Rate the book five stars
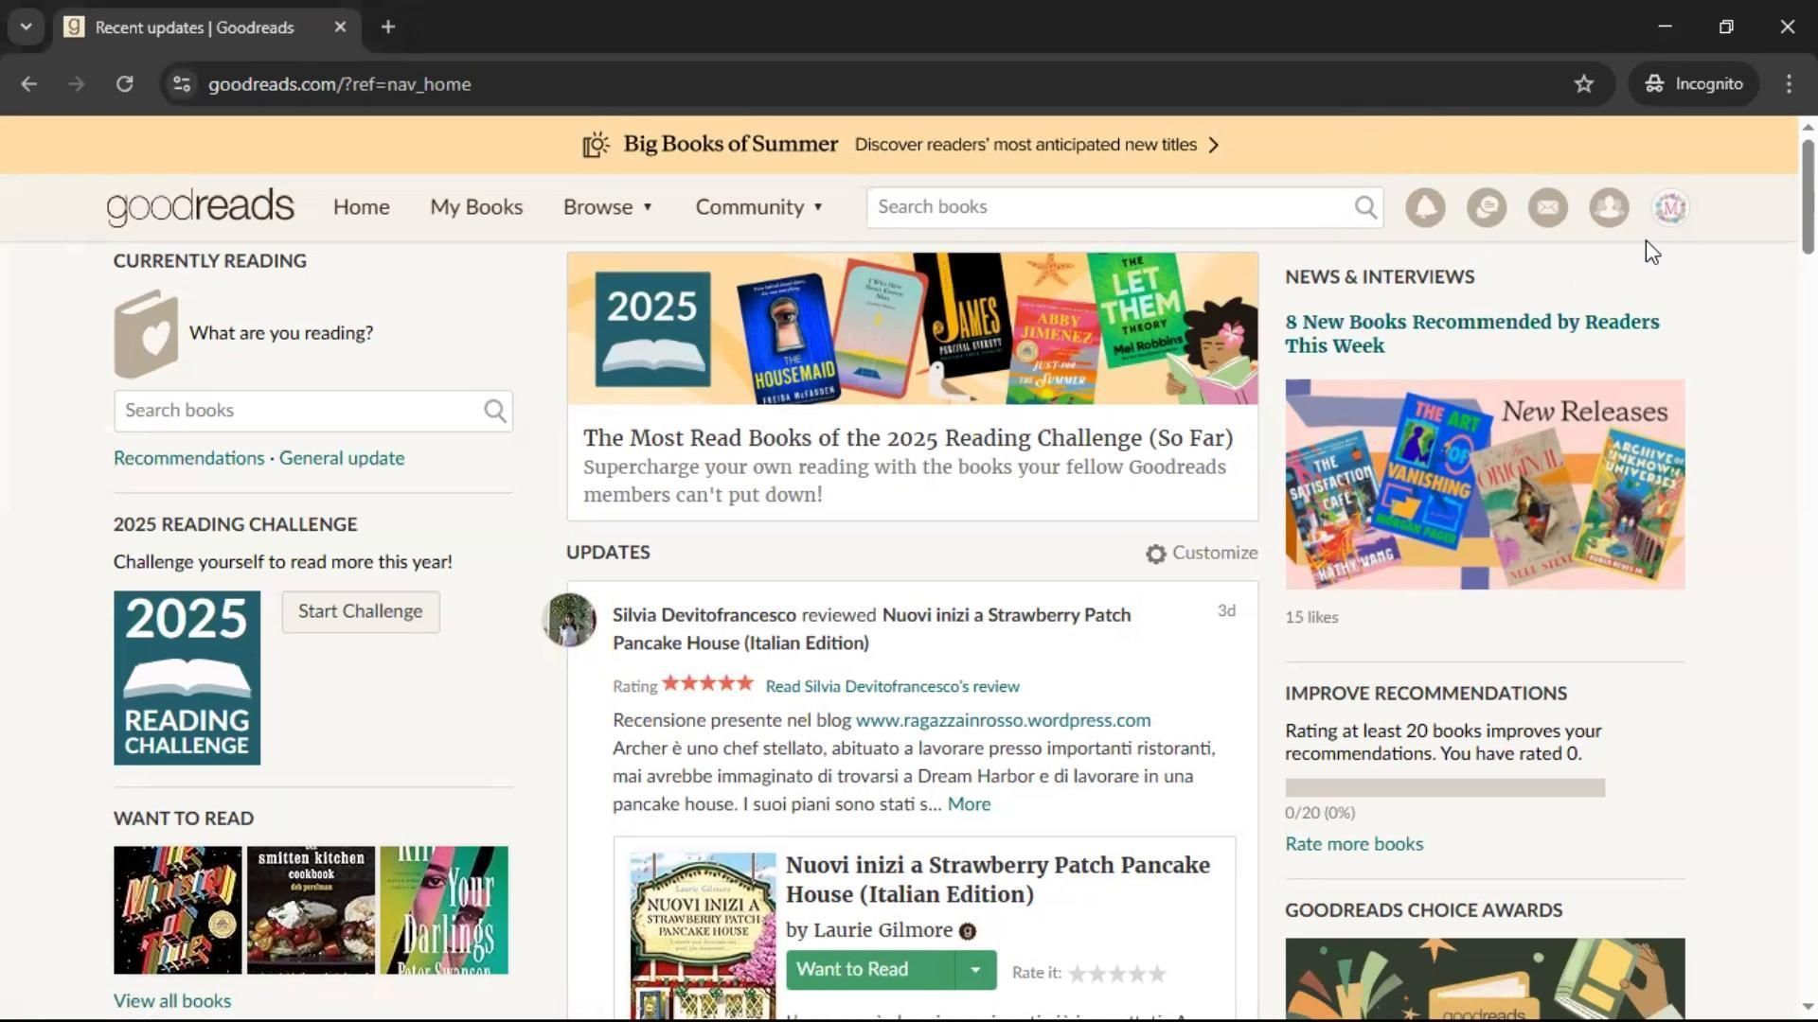This screenshot has width=1818, height=1022. [x=1156, y=973]
